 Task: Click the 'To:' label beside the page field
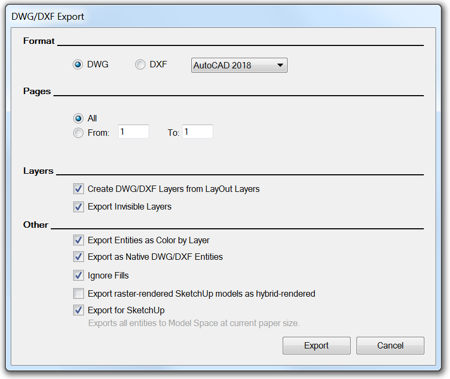(x=173, y=133)
